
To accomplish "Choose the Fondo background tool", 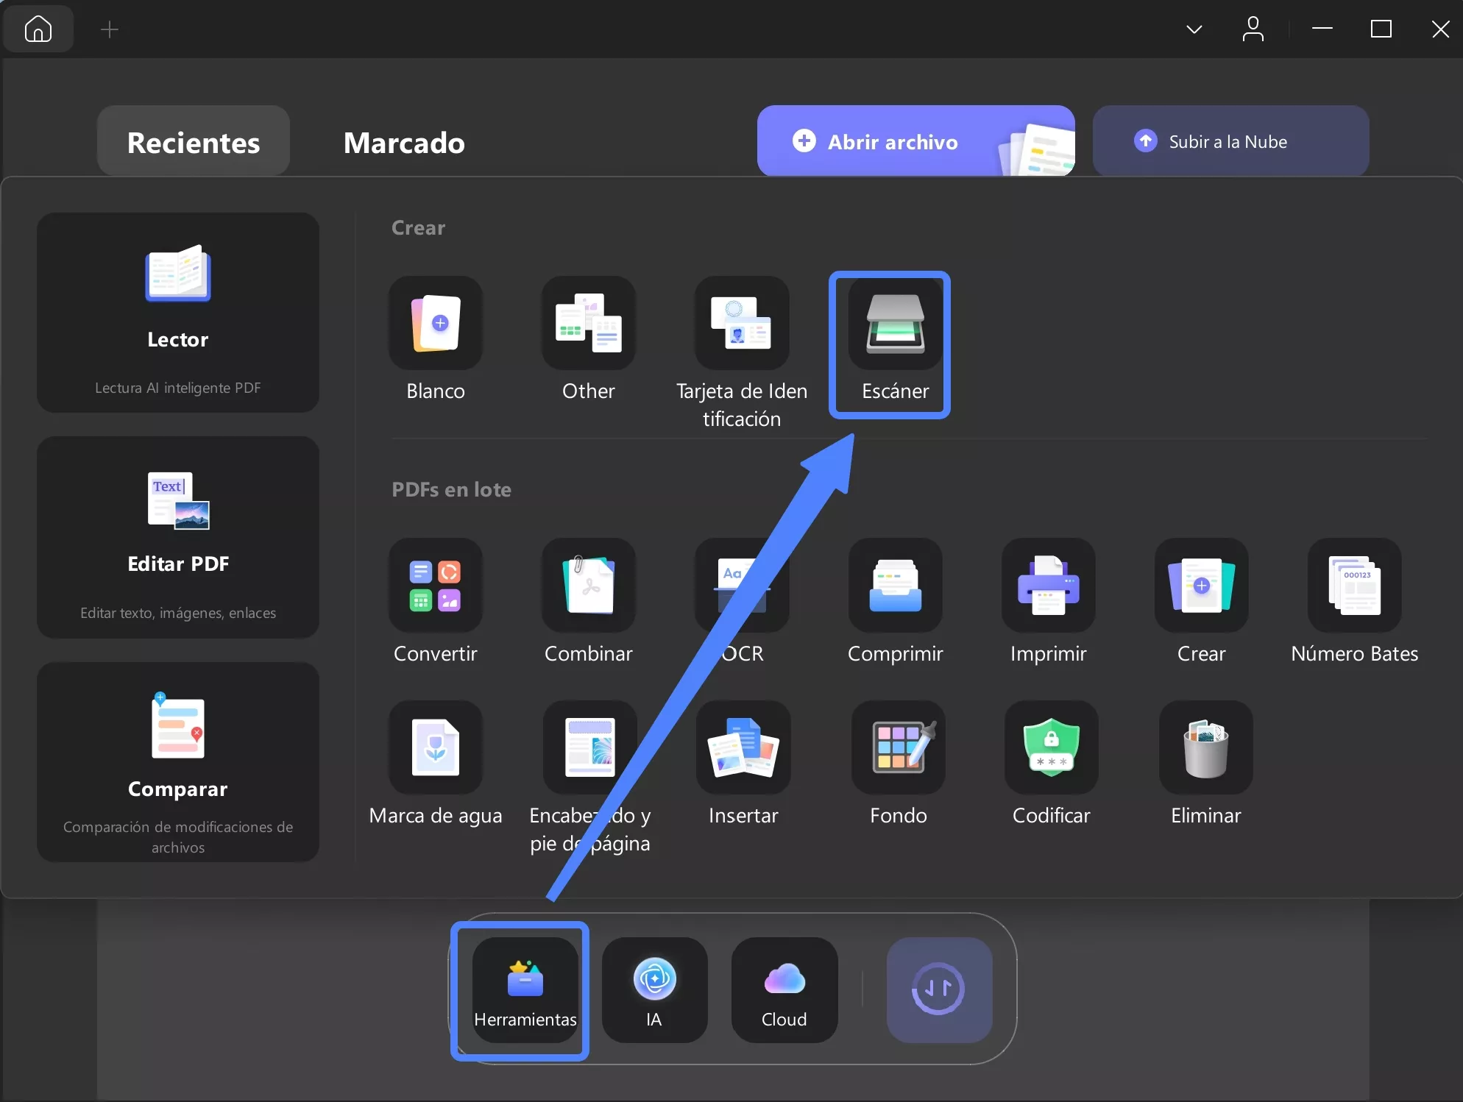I will pos(898,748).
